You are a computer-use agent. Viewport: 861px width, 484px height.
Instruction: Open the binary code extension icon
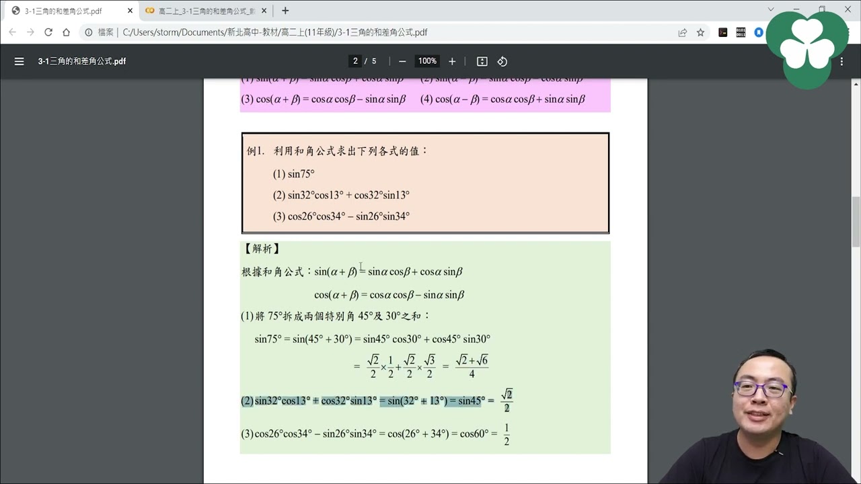(741, 32)
